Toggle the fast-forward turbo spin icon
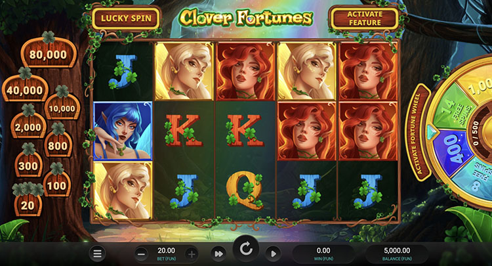This screenshot has height=266, width=492. click(x=218, y=254)
